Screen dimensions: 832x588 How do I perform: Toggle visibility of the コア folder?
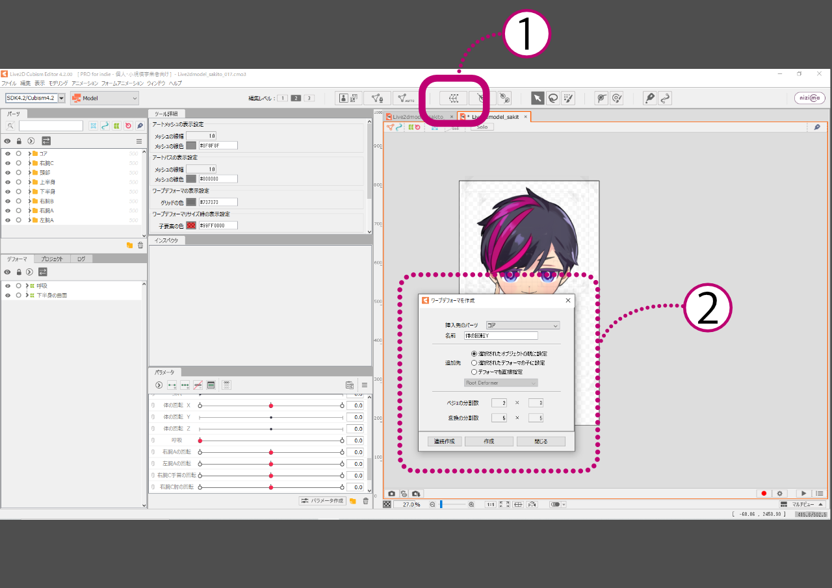click(x=8, y=153)
